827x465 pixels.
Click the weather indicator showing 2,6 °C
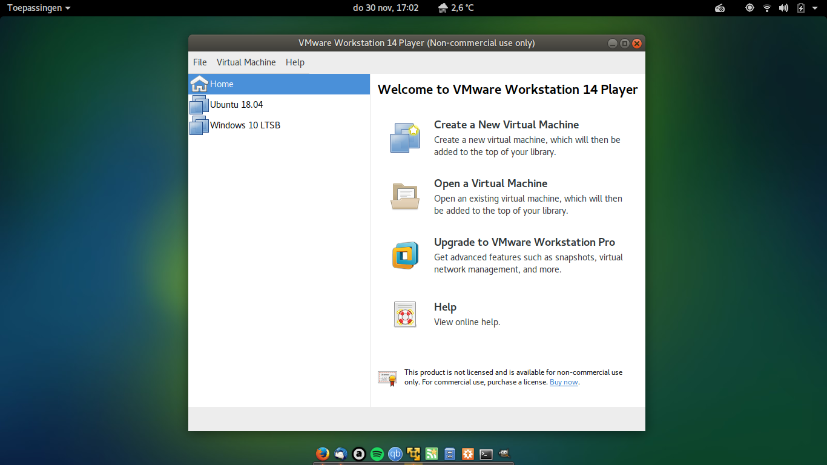456,8
